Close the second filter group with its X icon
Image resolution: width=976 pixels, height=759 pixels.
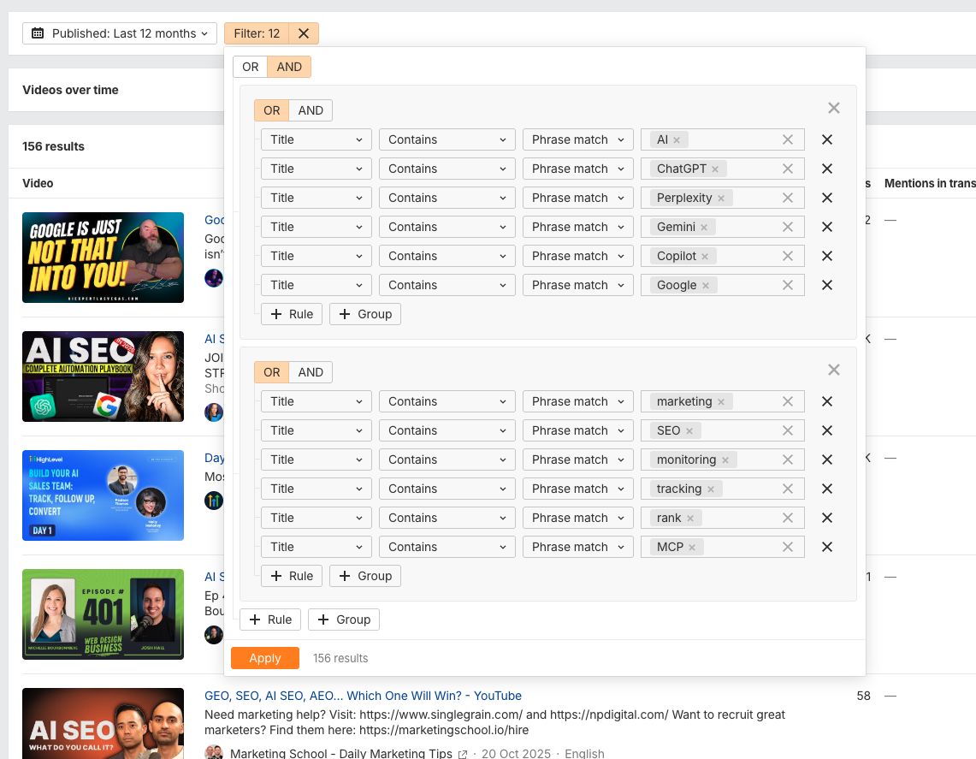[833, 370]
